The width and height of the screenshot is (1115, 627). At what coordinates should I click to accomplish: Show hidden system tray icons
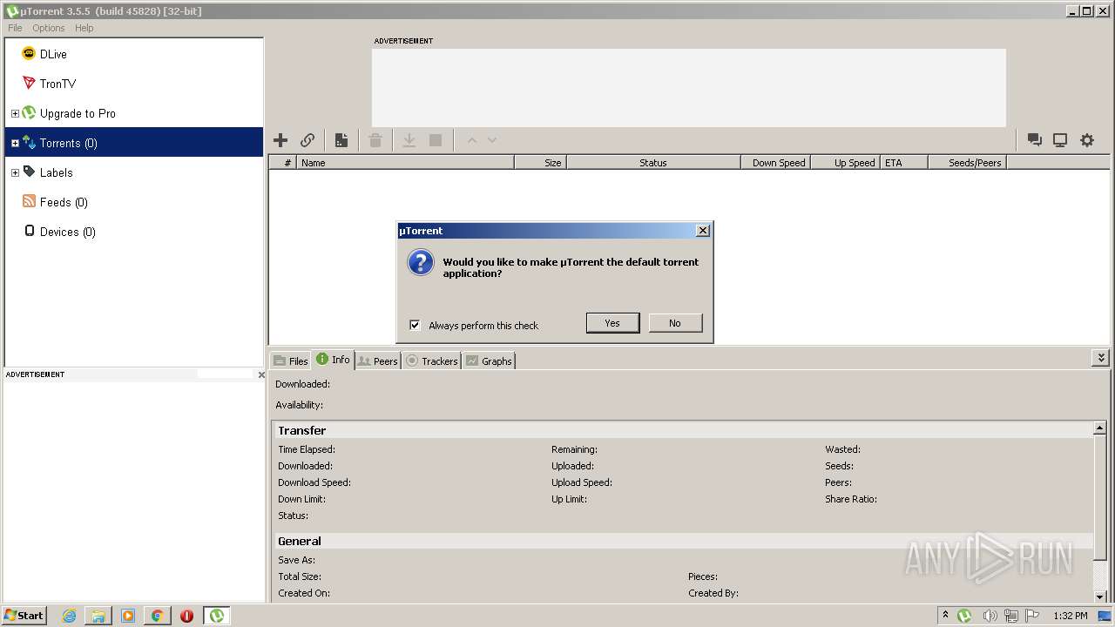coord(945,616)
